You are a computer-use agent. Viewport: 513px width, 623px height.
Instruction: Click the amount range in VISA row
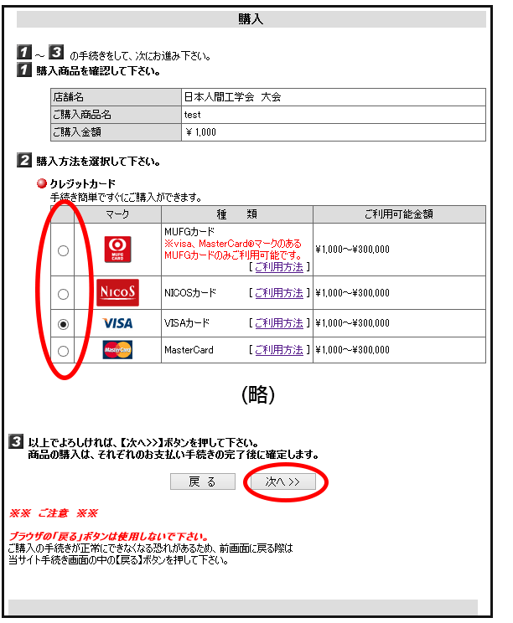[352, 323]
